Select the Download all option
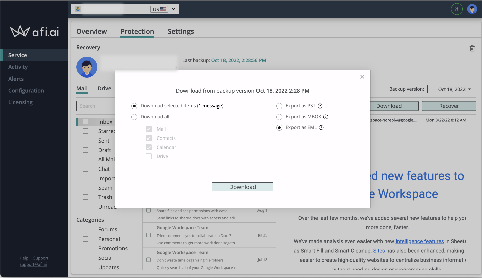This screenshot has width=482, height=278. pyautogui.click(x=134, y=117)
